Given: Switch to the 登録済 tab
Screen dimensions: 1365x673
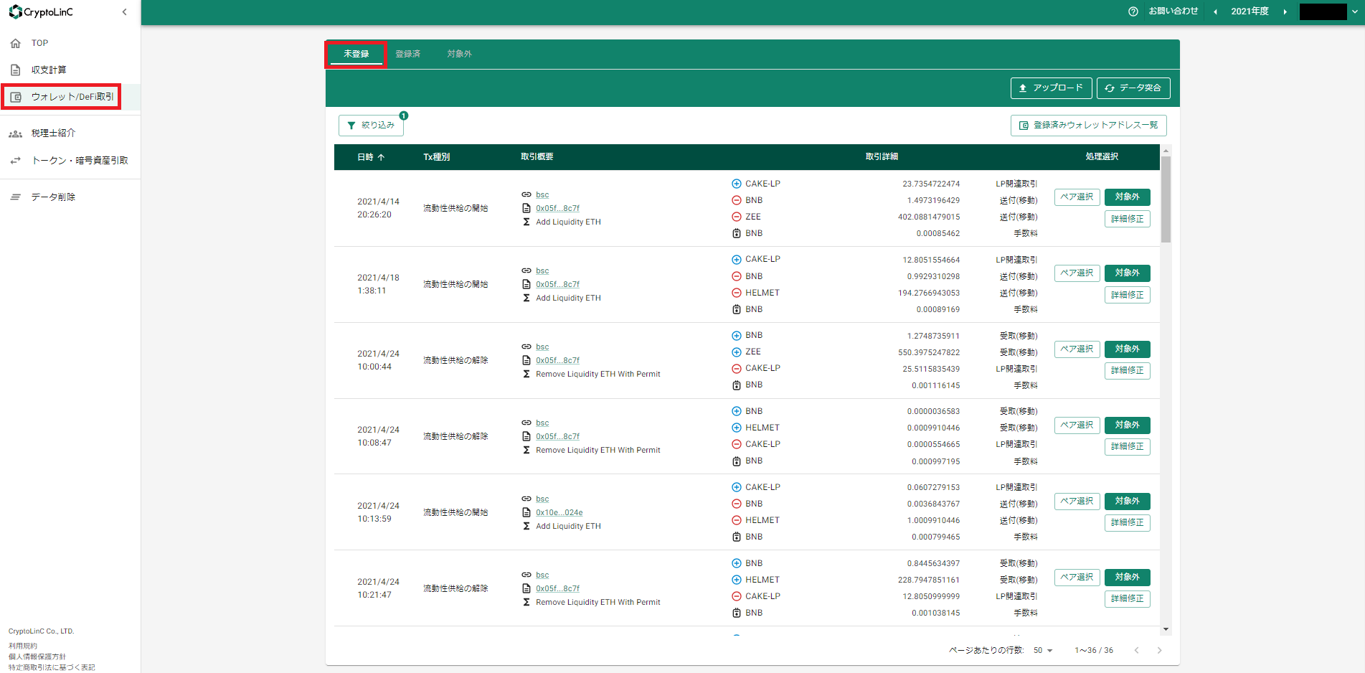Looking at the screenshot, I should click(408, 54).
